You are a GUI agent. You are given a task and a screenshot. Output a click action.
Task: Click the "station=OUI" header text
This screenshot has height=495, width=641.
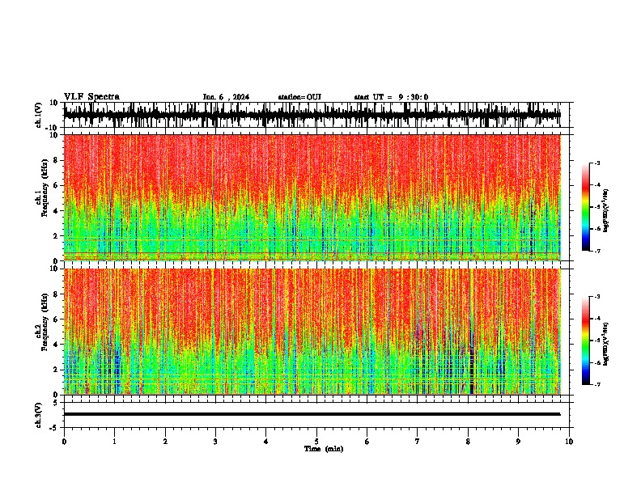[299, 97]
